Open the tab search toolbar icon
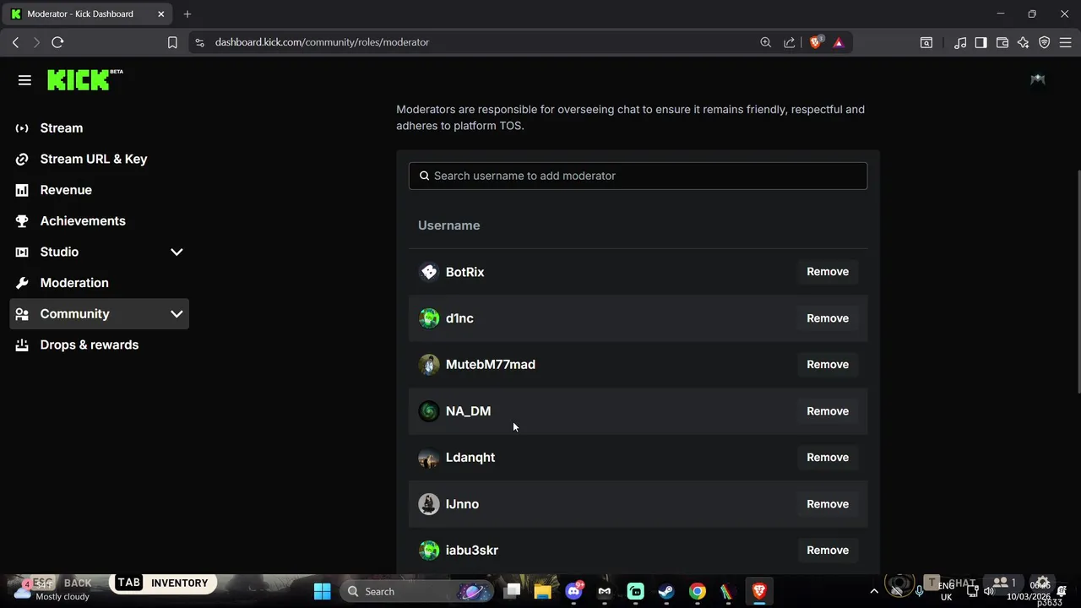Image resolution: width=1081 pixels, height=608 pixels. (926, 42)
